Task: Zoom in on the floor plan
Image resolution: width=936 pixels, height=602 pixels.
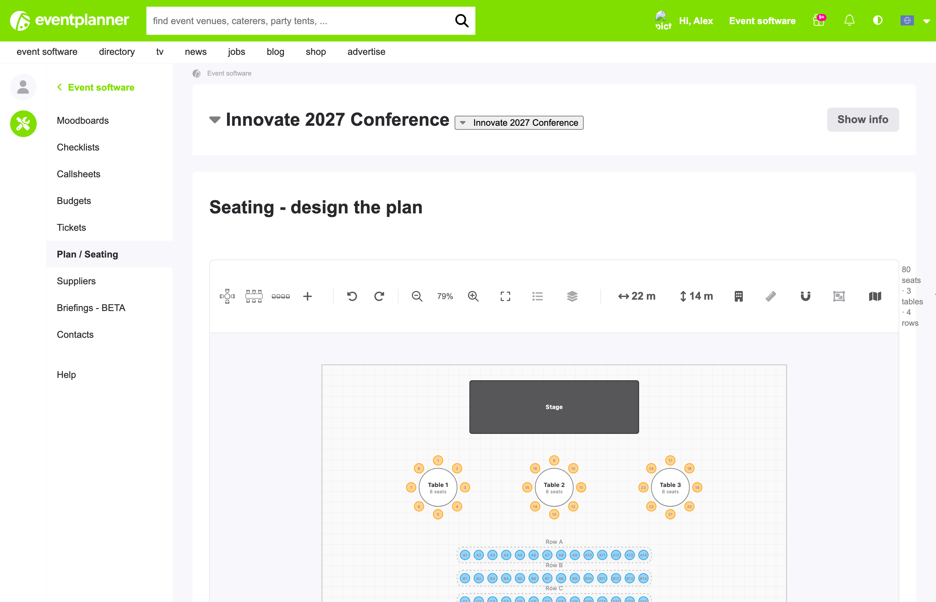Action: coord(473,296)
